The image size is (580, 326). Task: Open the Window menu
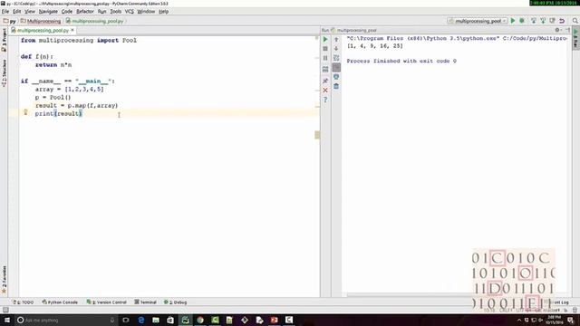[x=146, y=12]
